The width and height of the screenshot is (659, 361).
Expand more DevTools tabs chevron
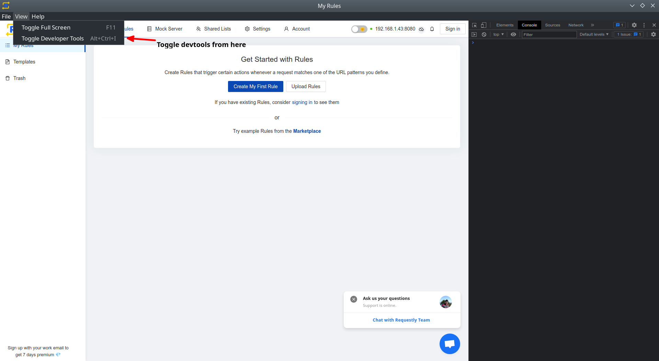pyautogui.click(x=592, y=25)
